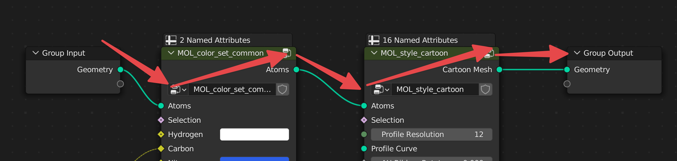Open the white Hydrogen color swatch
The image size is (677, 161).
pyautogui.click(x=254, y=134)
